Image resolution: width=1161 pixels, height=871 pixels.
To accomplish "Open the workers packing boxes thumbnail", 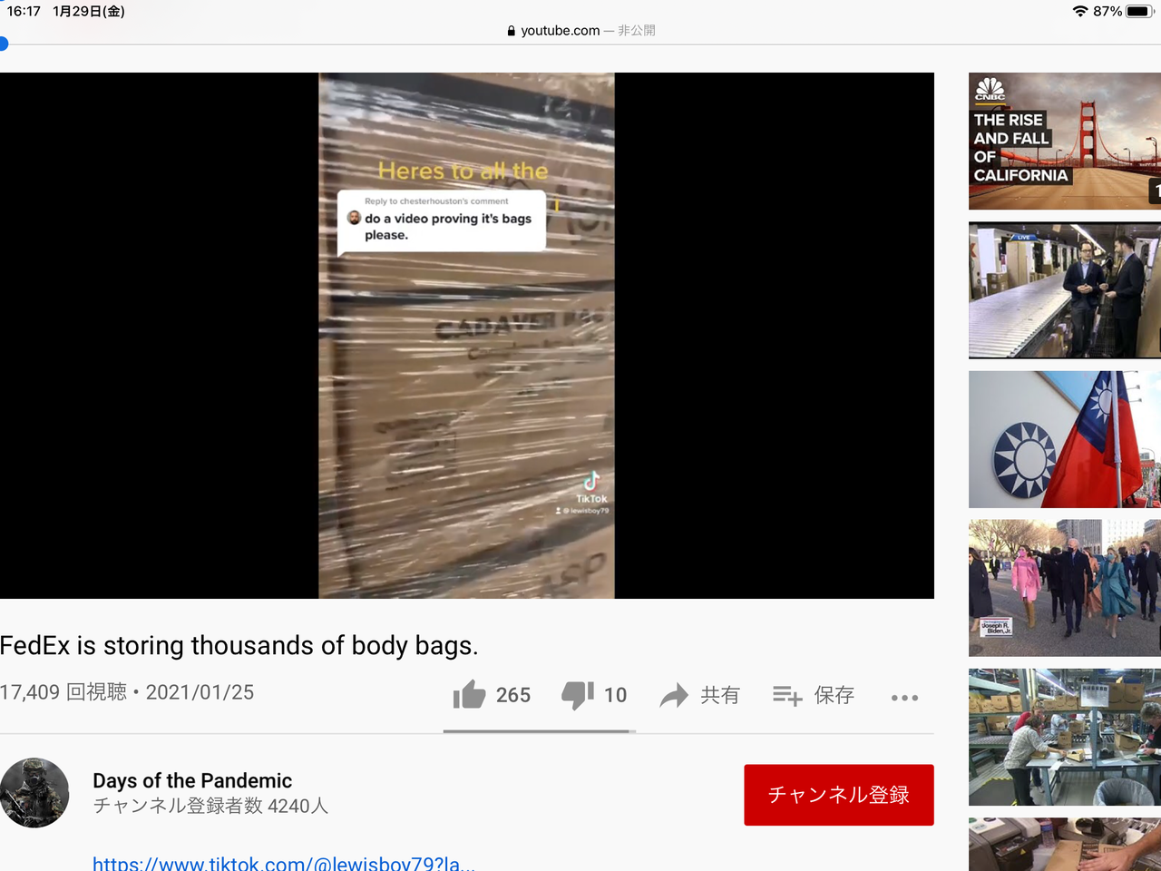I will coord(1065,737).
